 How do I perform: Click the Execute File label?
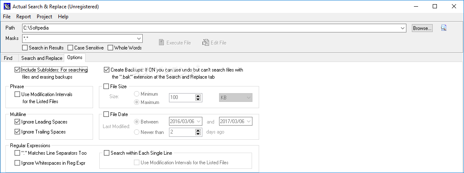coord(179,43)
